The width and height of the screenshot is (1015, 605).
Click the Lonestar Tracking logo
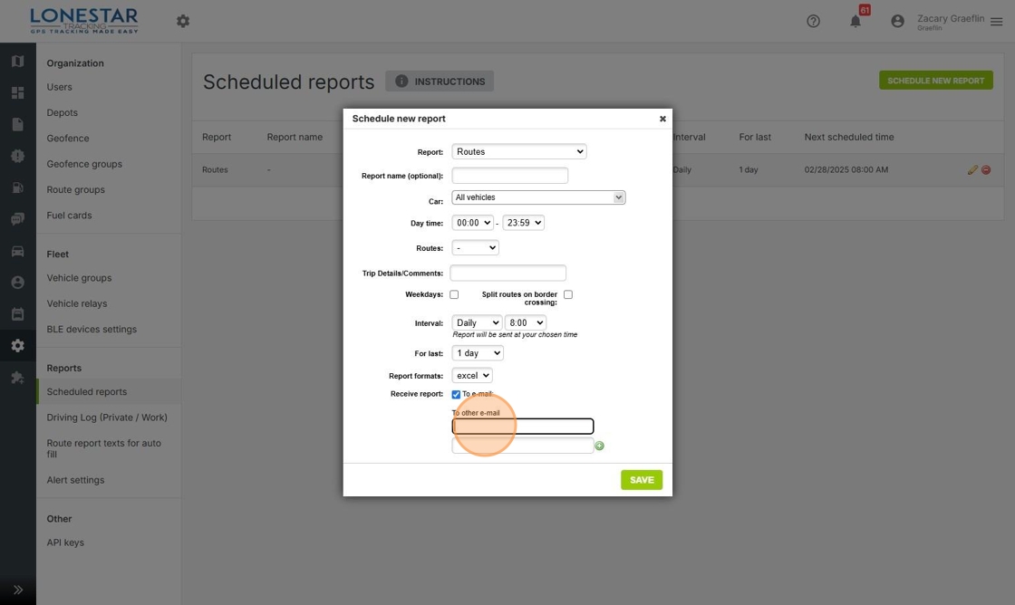pyautogui.click(x=84, y=21)
